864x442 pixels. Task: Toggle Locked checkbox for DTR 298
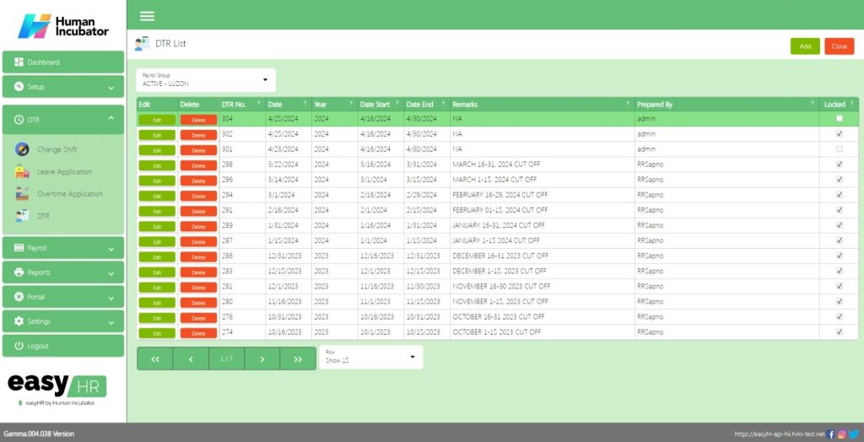click(x=839, y=164)
